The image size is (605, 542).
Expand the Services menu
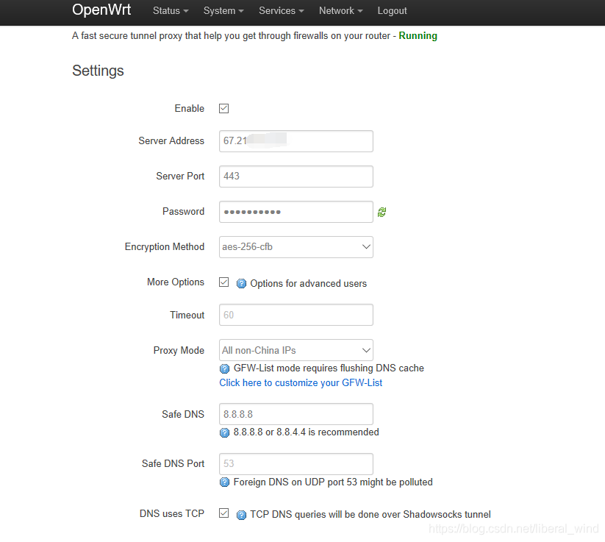tap(281, 11)
